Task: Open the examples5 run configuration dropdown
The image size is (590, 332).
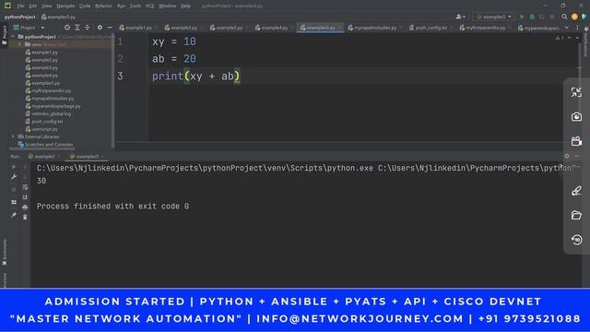Action: [x=494, y=17]
